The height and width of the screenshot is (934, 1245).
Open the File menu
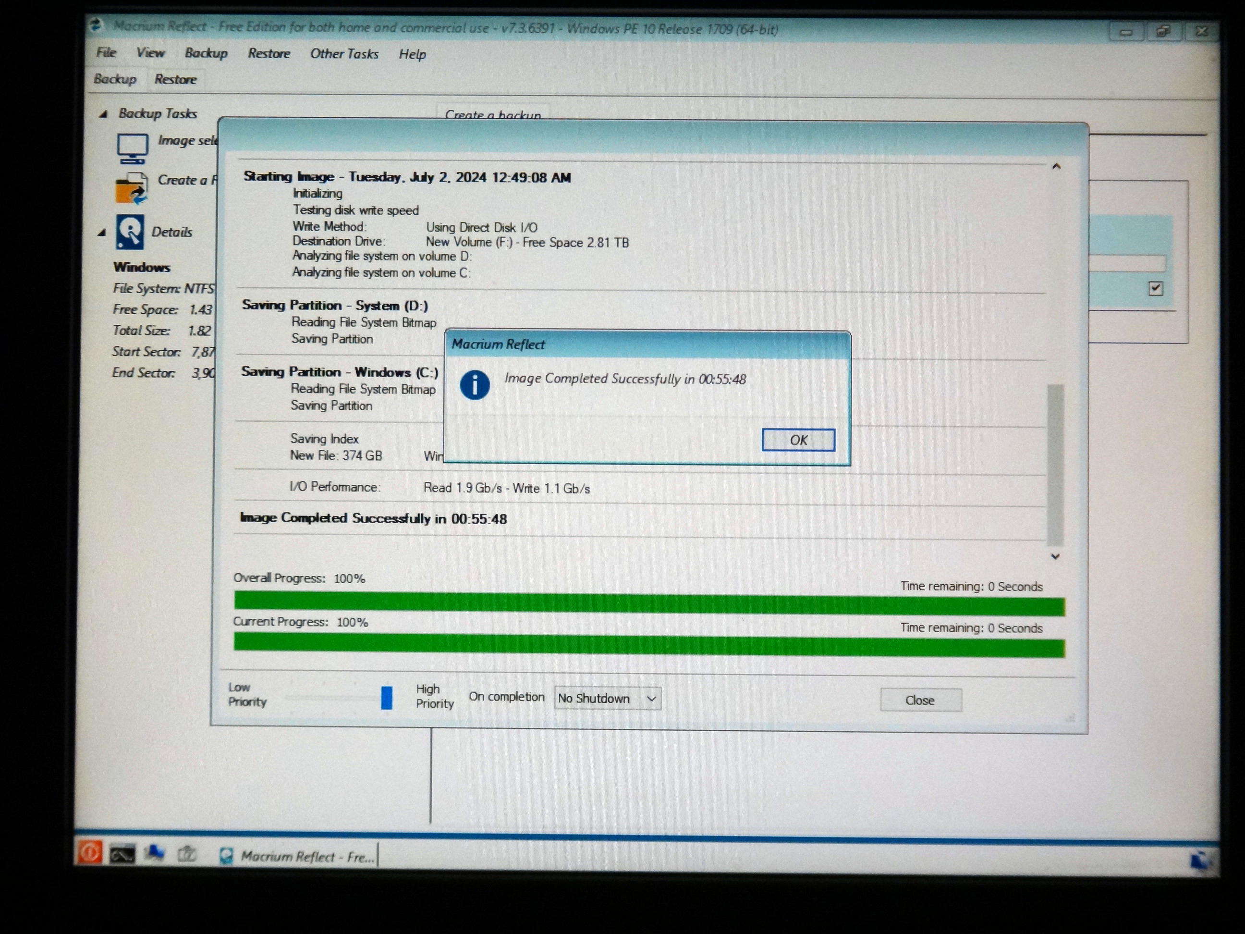click(106, 52)
